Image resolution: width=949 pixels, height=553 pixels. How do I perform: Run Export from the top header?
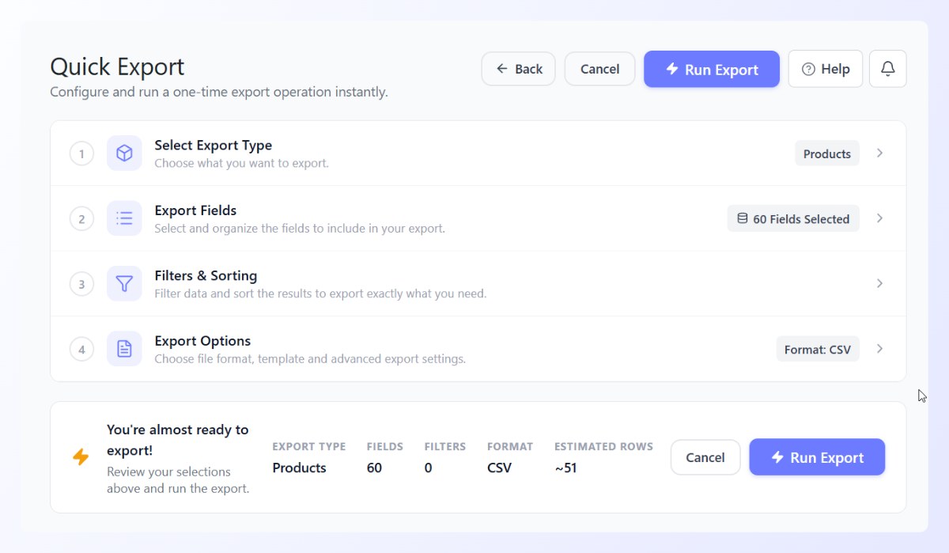pyautogui.click(x=712, y=69)
